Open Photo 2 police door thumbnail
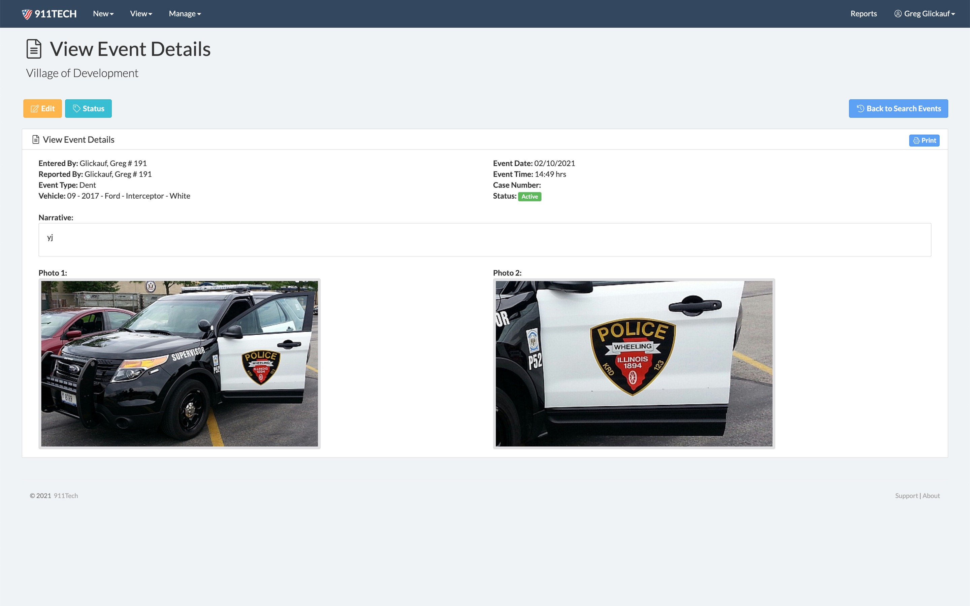 (634, 364)
